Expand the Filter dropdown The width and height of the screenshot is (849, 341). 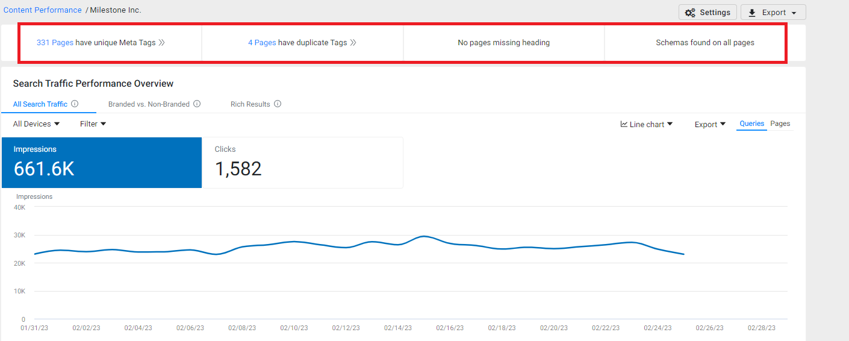[x=93, y=124]
